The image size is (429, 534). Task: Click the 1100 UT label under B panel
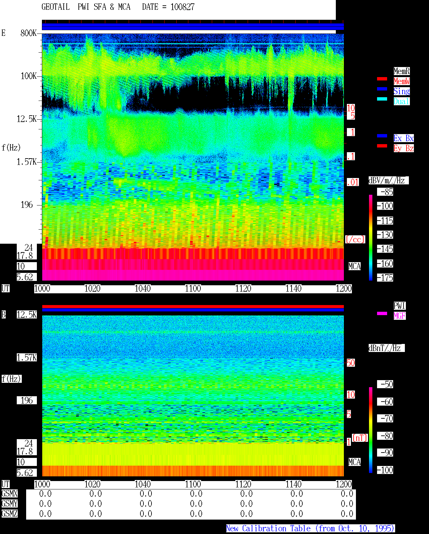[193, 484]
